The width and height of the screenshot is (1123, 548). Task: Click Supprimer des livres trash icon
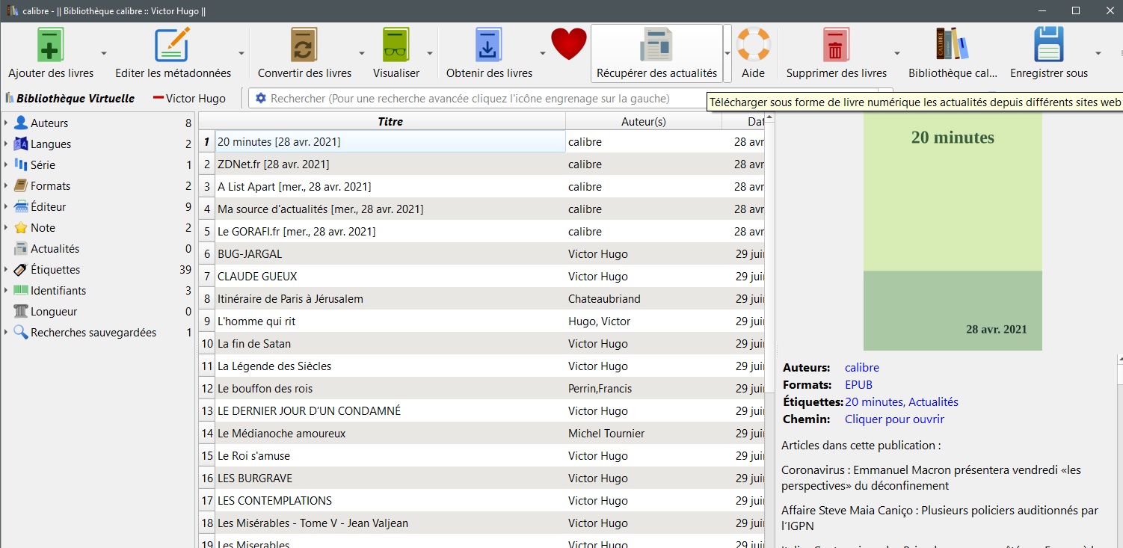[x=836, y=45]
